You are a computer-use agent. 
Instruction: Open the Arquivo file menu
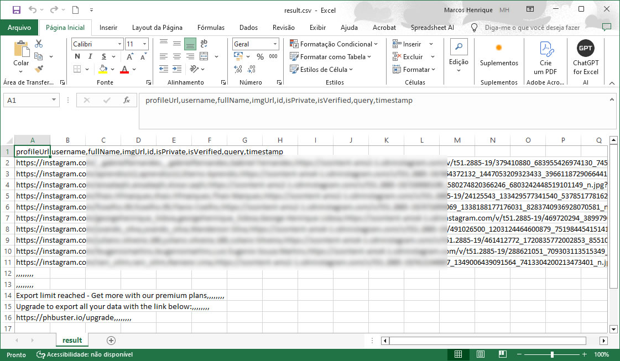pos(19,27)
